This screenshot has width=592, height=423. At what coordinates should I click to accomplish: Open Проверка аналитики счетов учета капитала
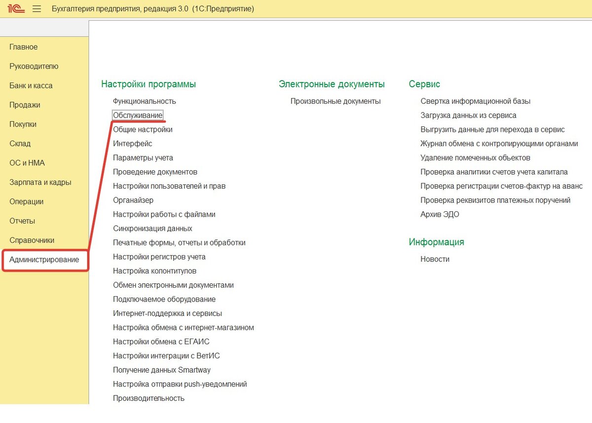(x=494, y=172)
